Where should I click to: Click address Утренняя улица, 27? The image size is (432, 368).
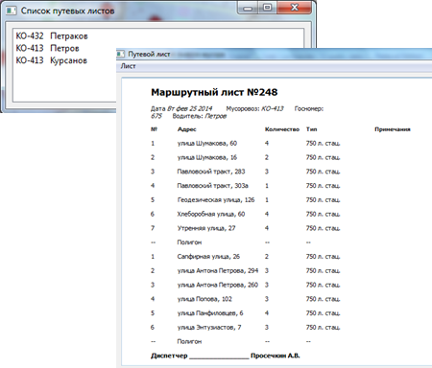[x=206, y=228]
